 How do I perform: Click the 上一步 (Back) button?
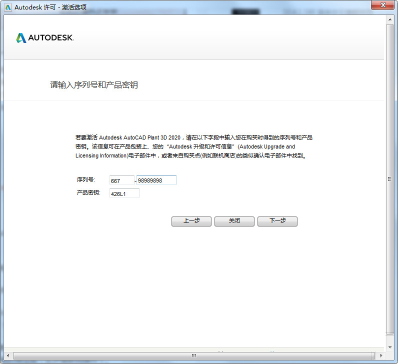point(191,221)
